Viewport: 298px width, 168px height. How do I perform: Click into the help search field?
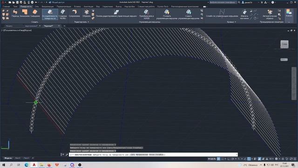(223, 2)
